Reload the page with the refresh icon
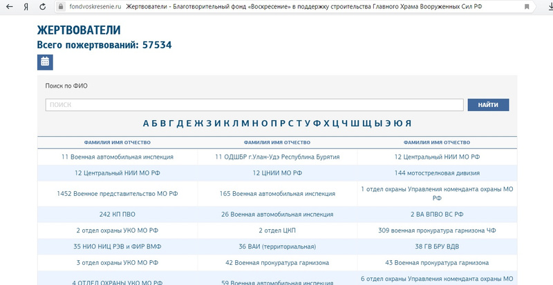Screen dimensions: 553x285 pyautogui.click(x=43, y=6)
